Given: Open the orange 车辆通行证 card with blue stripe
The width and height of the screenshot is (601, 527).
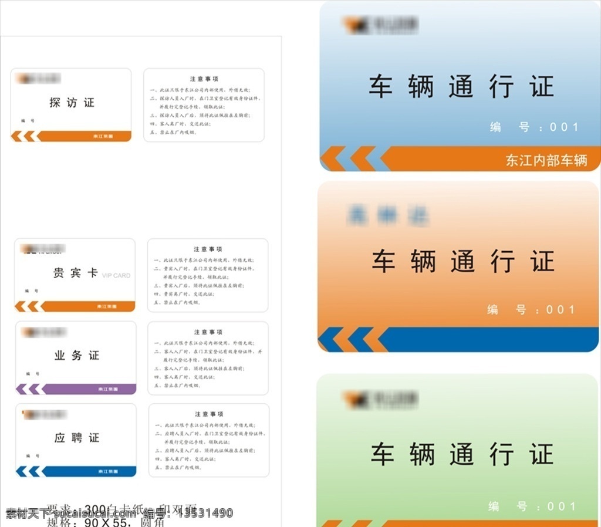Looking at the screenshot, I should 458,266.
